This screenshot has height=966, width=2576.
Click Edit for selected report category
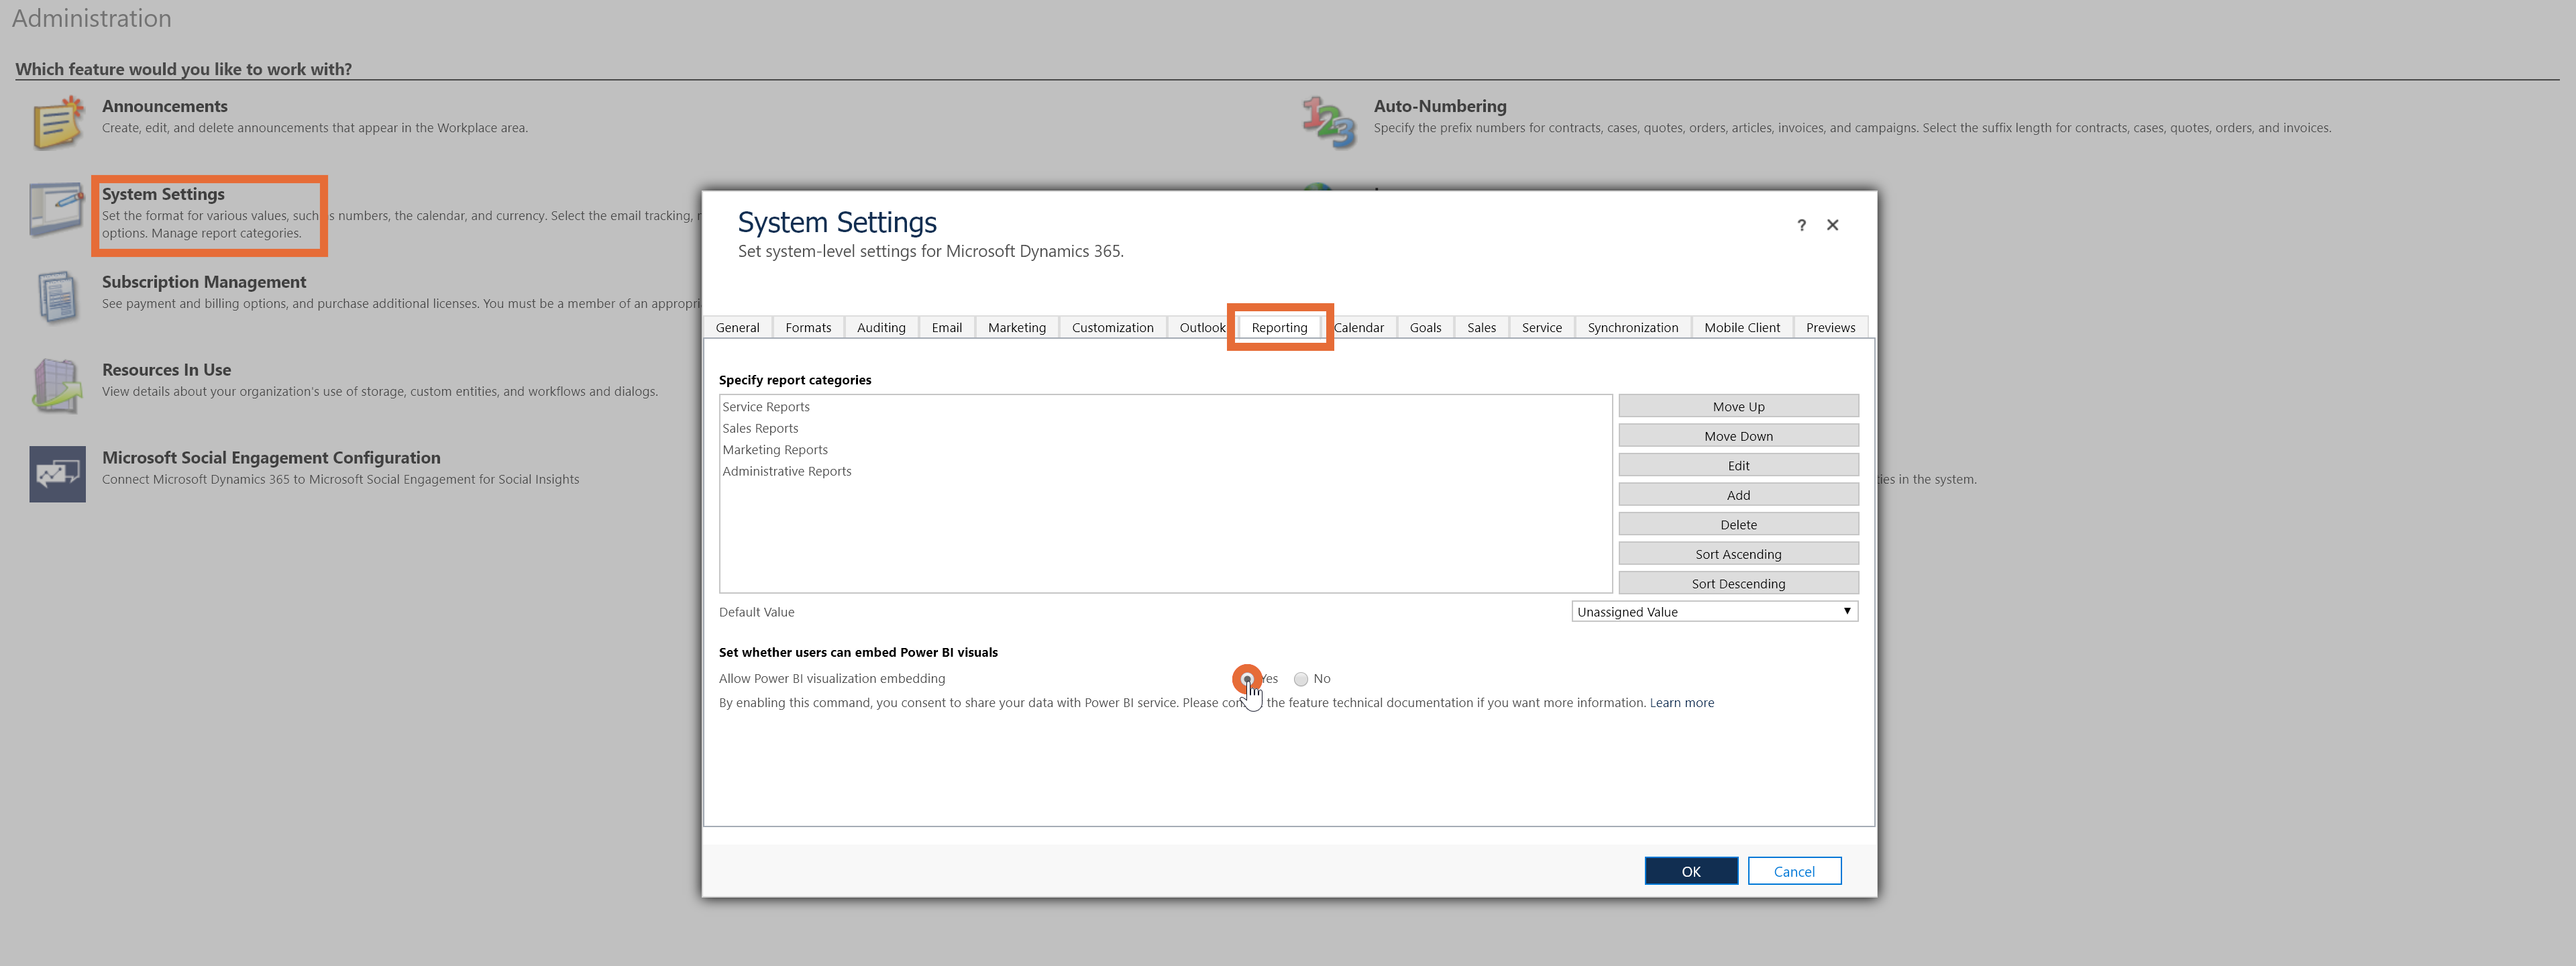coord(1737,465)
